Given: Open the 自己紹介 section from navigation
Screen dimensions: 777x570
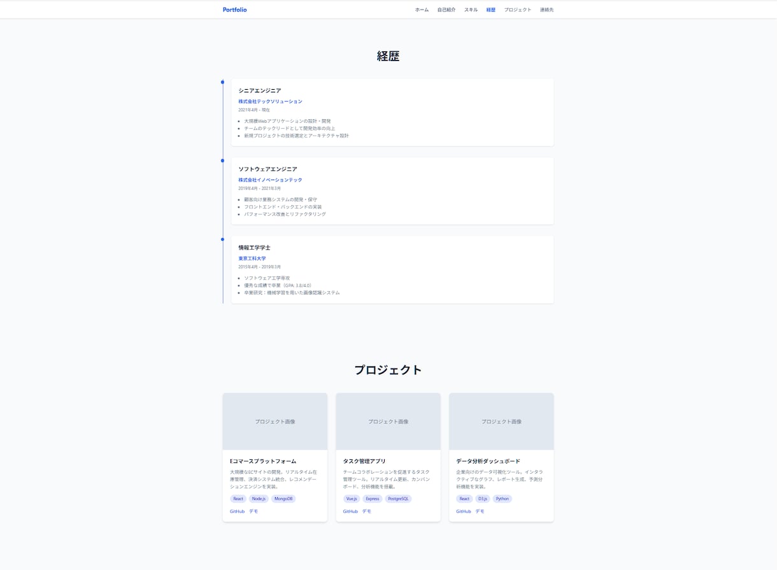Looking at the screenshot, I should [x=446, y=10].
